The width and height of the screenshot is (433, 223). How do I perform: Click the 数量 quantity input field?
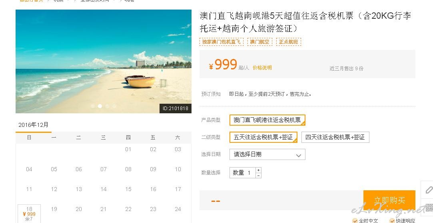tap(242, 173)
